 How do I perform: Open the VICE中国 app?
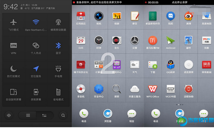pos(171,89)
